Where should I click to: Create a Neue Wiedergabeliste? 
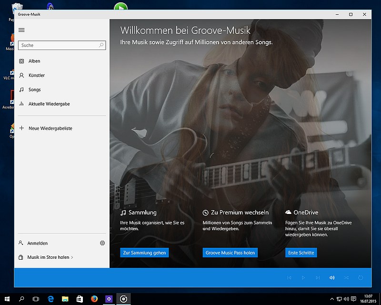[x=62, y=128]
